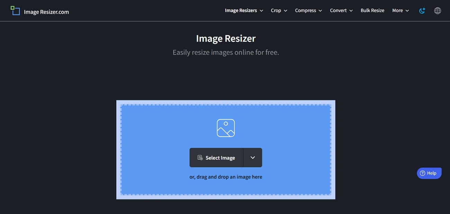
Task: Click the 'Image Resizer' page heading
Action: coord(226,38)
